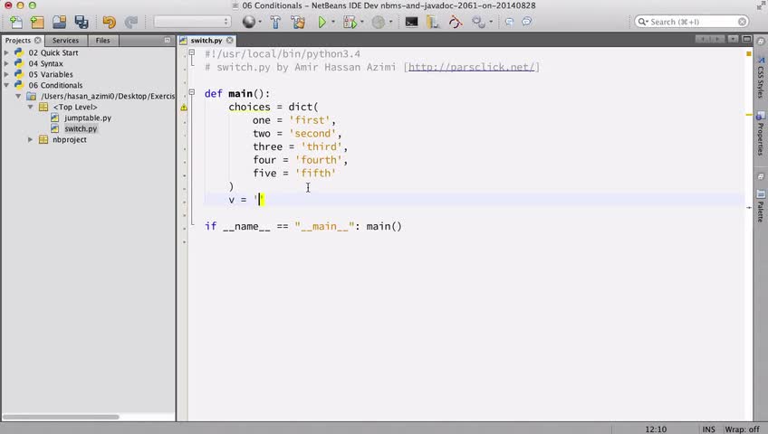Click the first speech bubble toolbar icon
This screenshot has height=434, width=768.
click(x=509, y=22)
